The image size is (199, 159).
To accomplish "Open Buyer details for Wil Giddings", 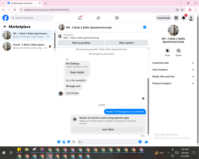I will coord(77,72).
